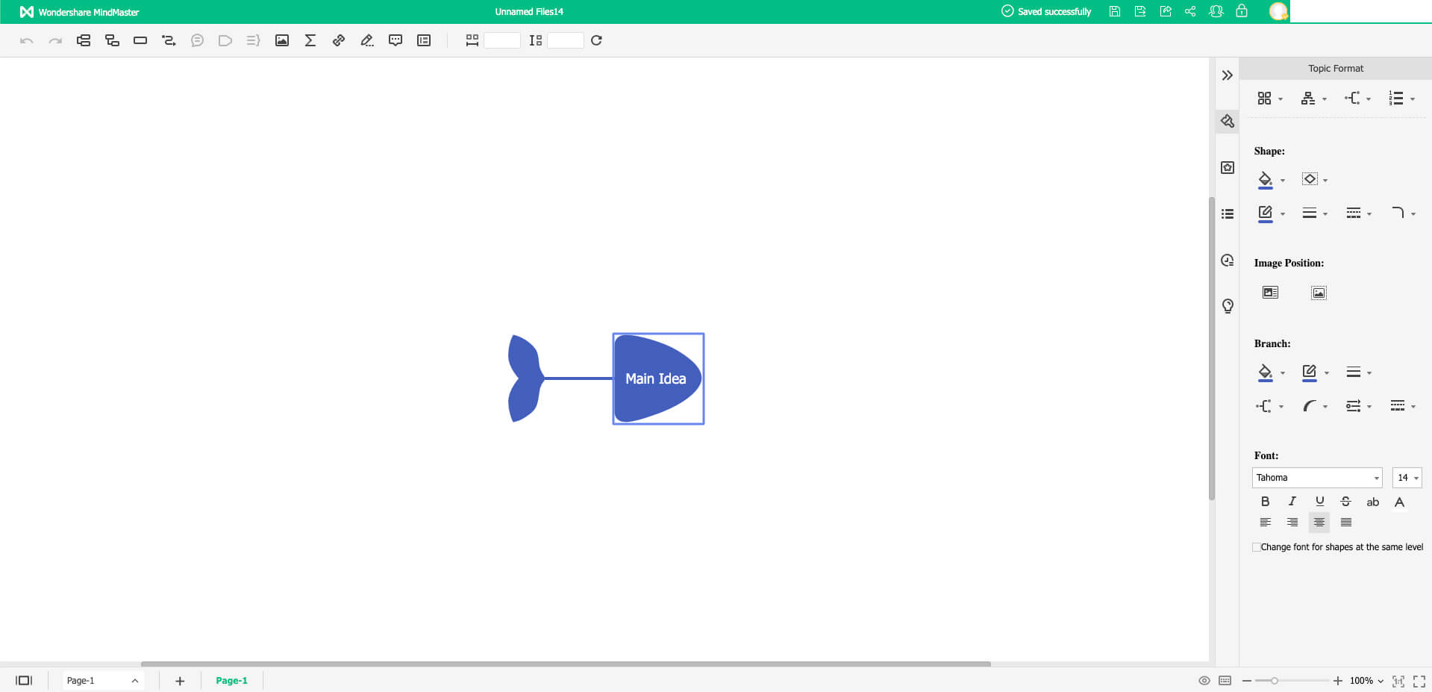Insert a formula with the sigma icon
This screenshot has height=692, width=1432.
310,40
